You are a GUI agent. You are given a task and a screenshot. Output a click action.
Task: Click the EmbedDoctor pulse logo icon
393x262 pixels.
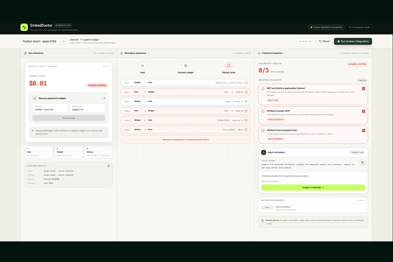click(24, 27)
